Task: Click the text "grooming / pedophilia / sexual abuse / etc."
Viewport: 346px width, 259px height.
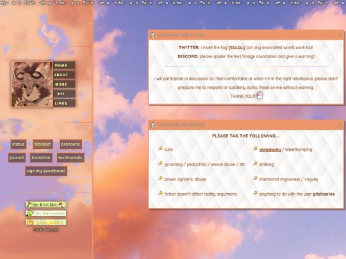Action: pos(205,164)
